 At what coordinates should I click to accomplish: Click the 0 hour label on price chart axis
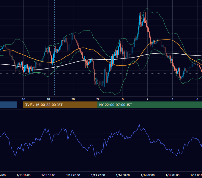[123, 99]
